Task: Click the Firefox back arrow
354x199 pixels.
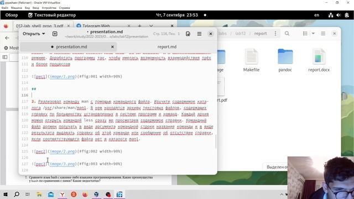Action: point(7,38)
